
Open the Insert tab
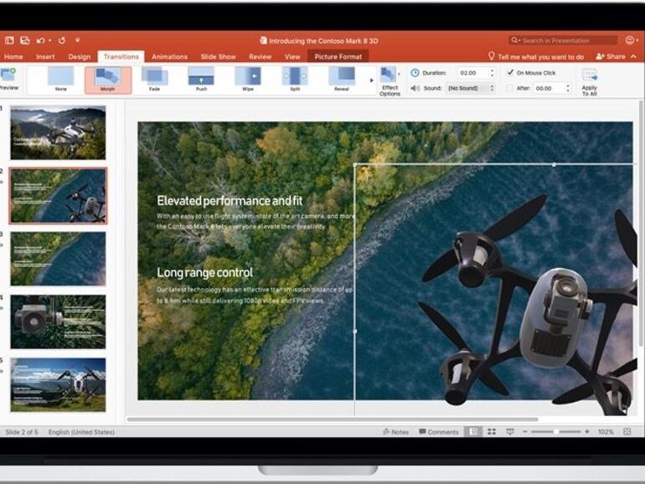[45, 57]
